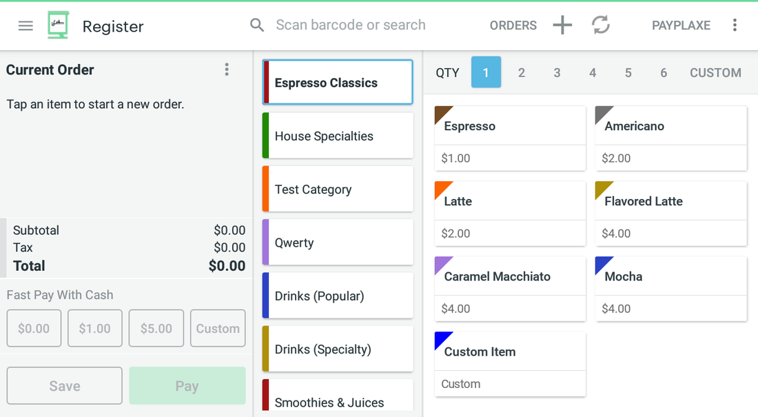Click the Mocha blue color corner
Image resolution: width=758 pixels, height=417 pixels.
602,263
